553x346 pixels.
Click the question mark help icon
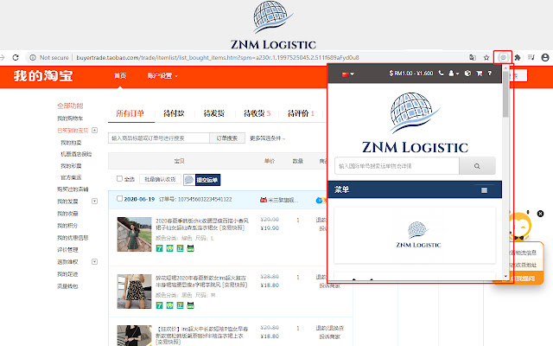(x=490, y=73)
